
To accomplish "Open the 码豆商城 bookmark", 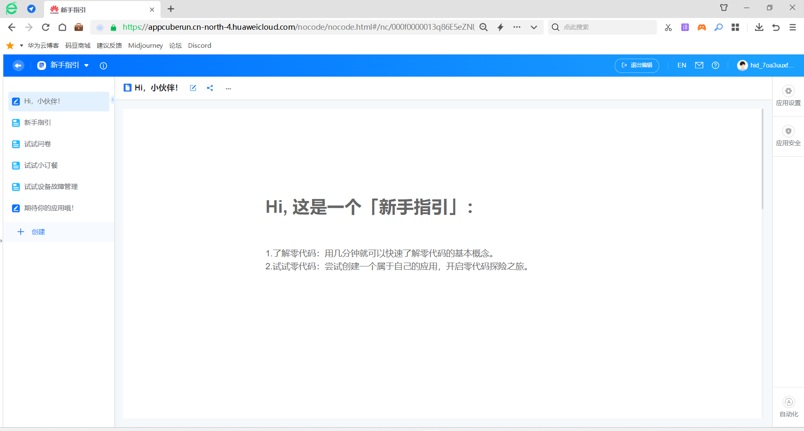I will click(78, 46).
